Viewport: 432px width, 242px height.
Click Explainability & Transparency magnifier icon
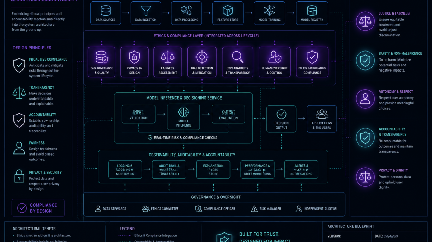(237, 57)
